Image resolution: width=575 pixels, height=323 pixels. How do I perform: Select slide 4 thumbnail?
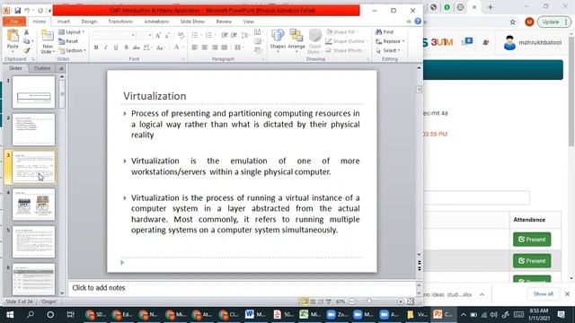tap(34, 205)
